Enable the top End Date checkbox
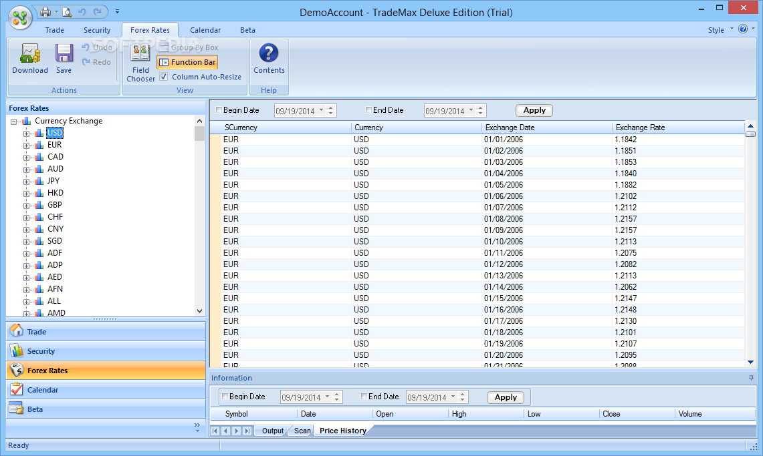763x456 pixels. (x=369, y=110)
